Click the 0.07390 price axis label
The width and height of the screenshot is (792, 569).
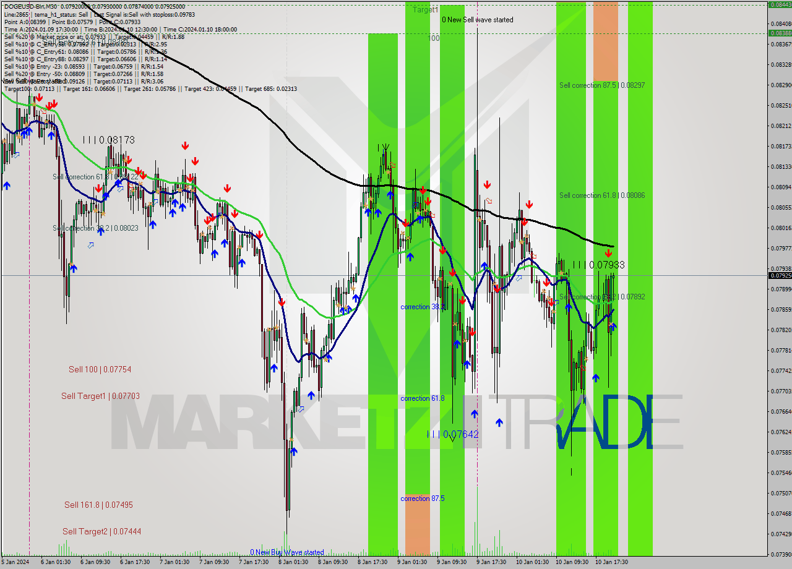tap(781, 554)
